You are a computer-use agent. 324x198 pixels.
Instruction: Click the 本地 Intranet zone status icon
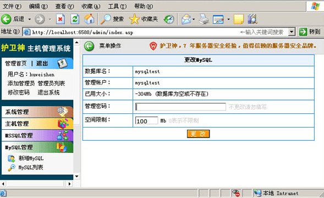point(257,193)
